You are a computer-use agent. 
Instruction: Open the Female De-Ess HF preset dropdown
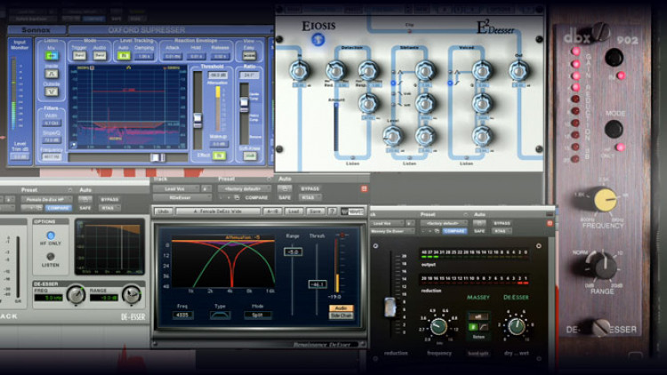[46, 199]
